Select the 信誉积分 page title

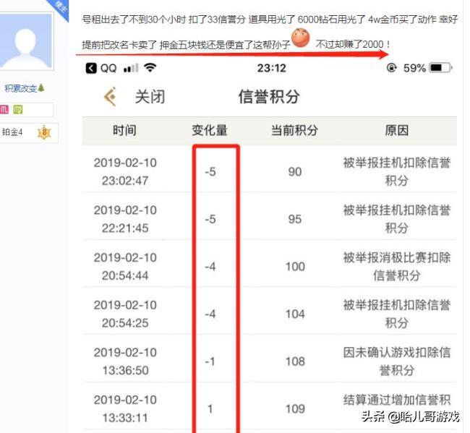(269, 96)
